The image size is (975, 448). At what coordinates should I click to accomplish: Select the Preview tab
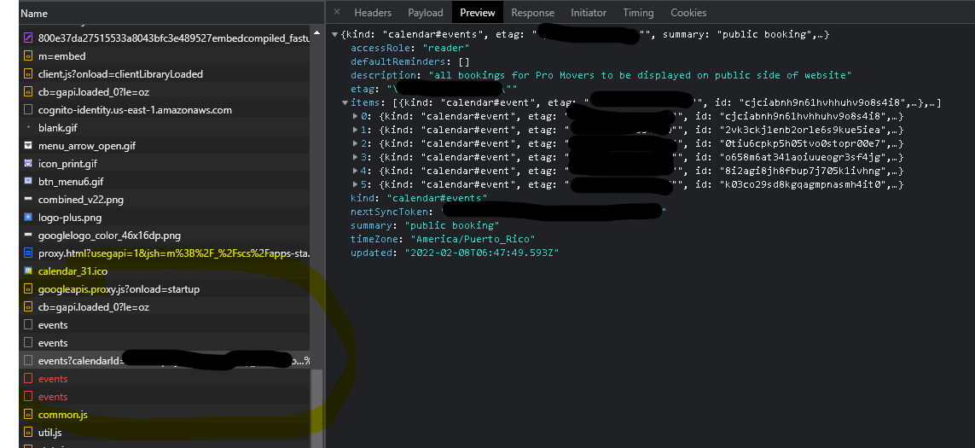click(478, 13)
